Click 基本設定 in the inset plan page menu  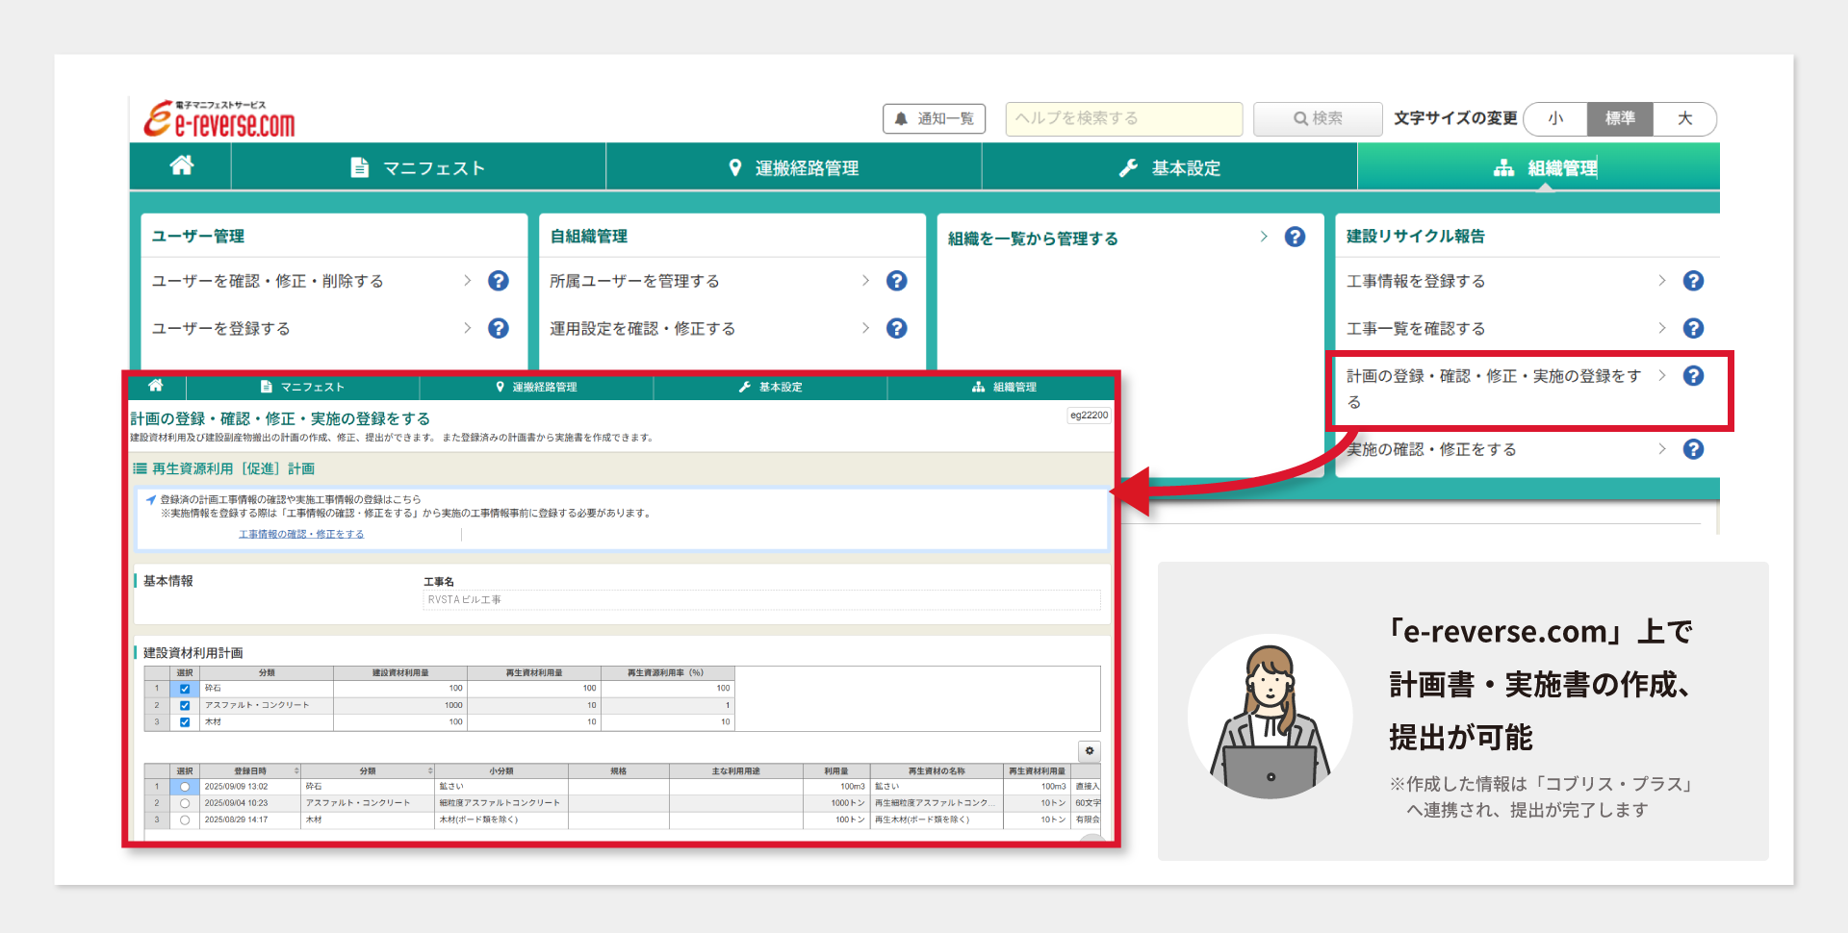click(x=770, y=387)
